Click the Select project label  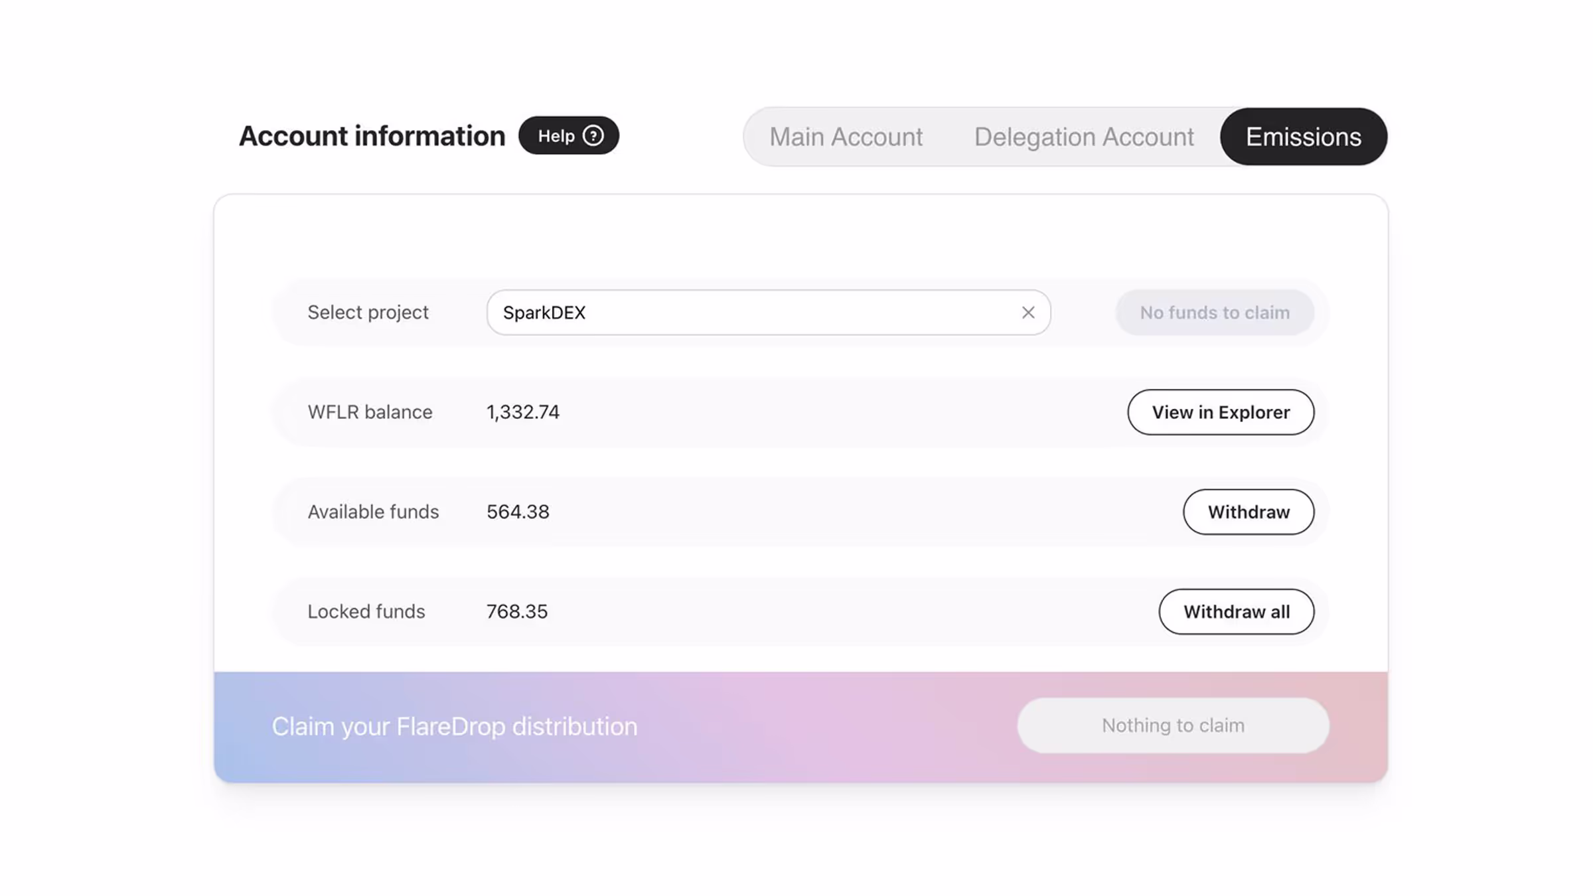pyautogui.click(x=368, y=313)
